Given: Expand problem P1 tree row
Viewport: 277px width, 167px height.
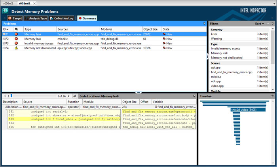Looking at the screenshot, I should click(x=4, y=34).
